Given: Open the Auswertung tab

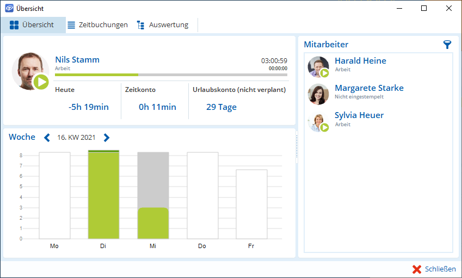Looking at the screenshot, I should [x=162, y=25].
